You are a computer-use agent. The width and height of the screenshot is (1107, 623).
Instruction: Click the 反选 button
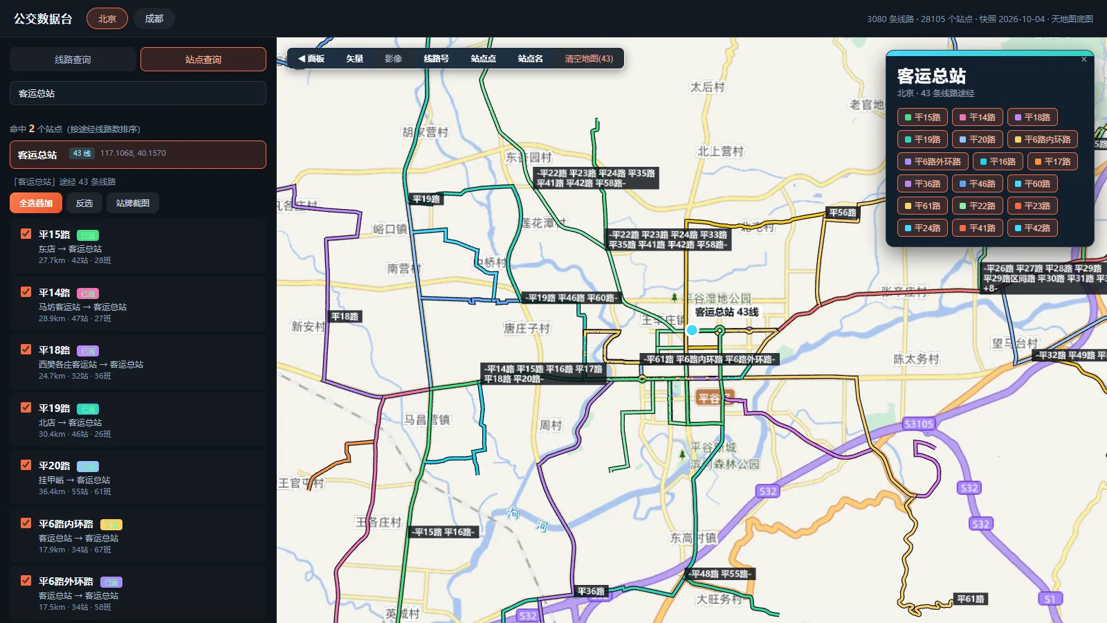[84, 203]
